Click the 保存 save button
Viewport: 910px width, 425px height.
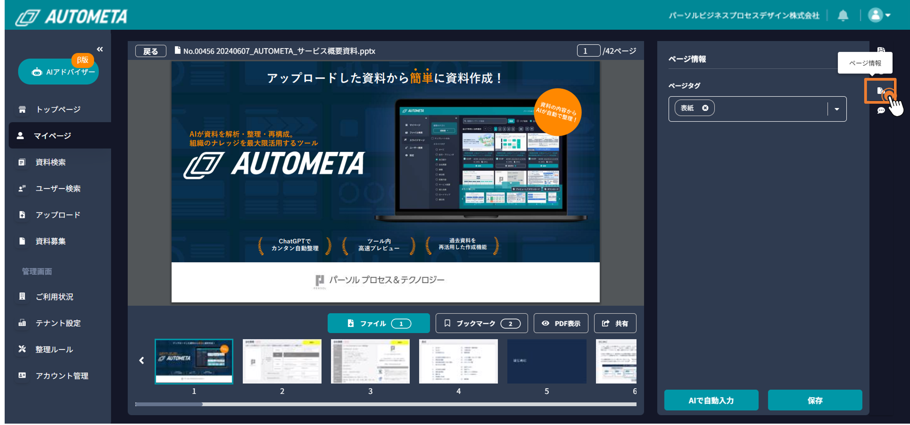click(815, 401)
